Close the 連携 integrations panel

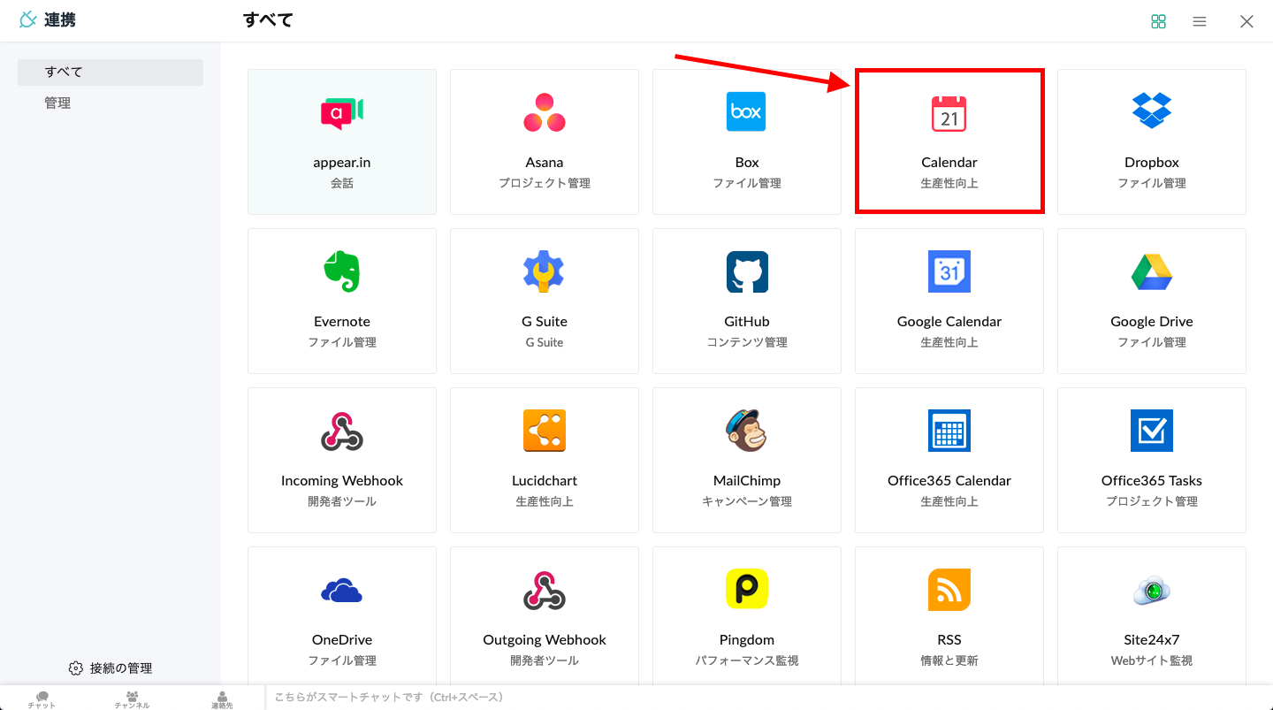click(x=1246, y=21)
